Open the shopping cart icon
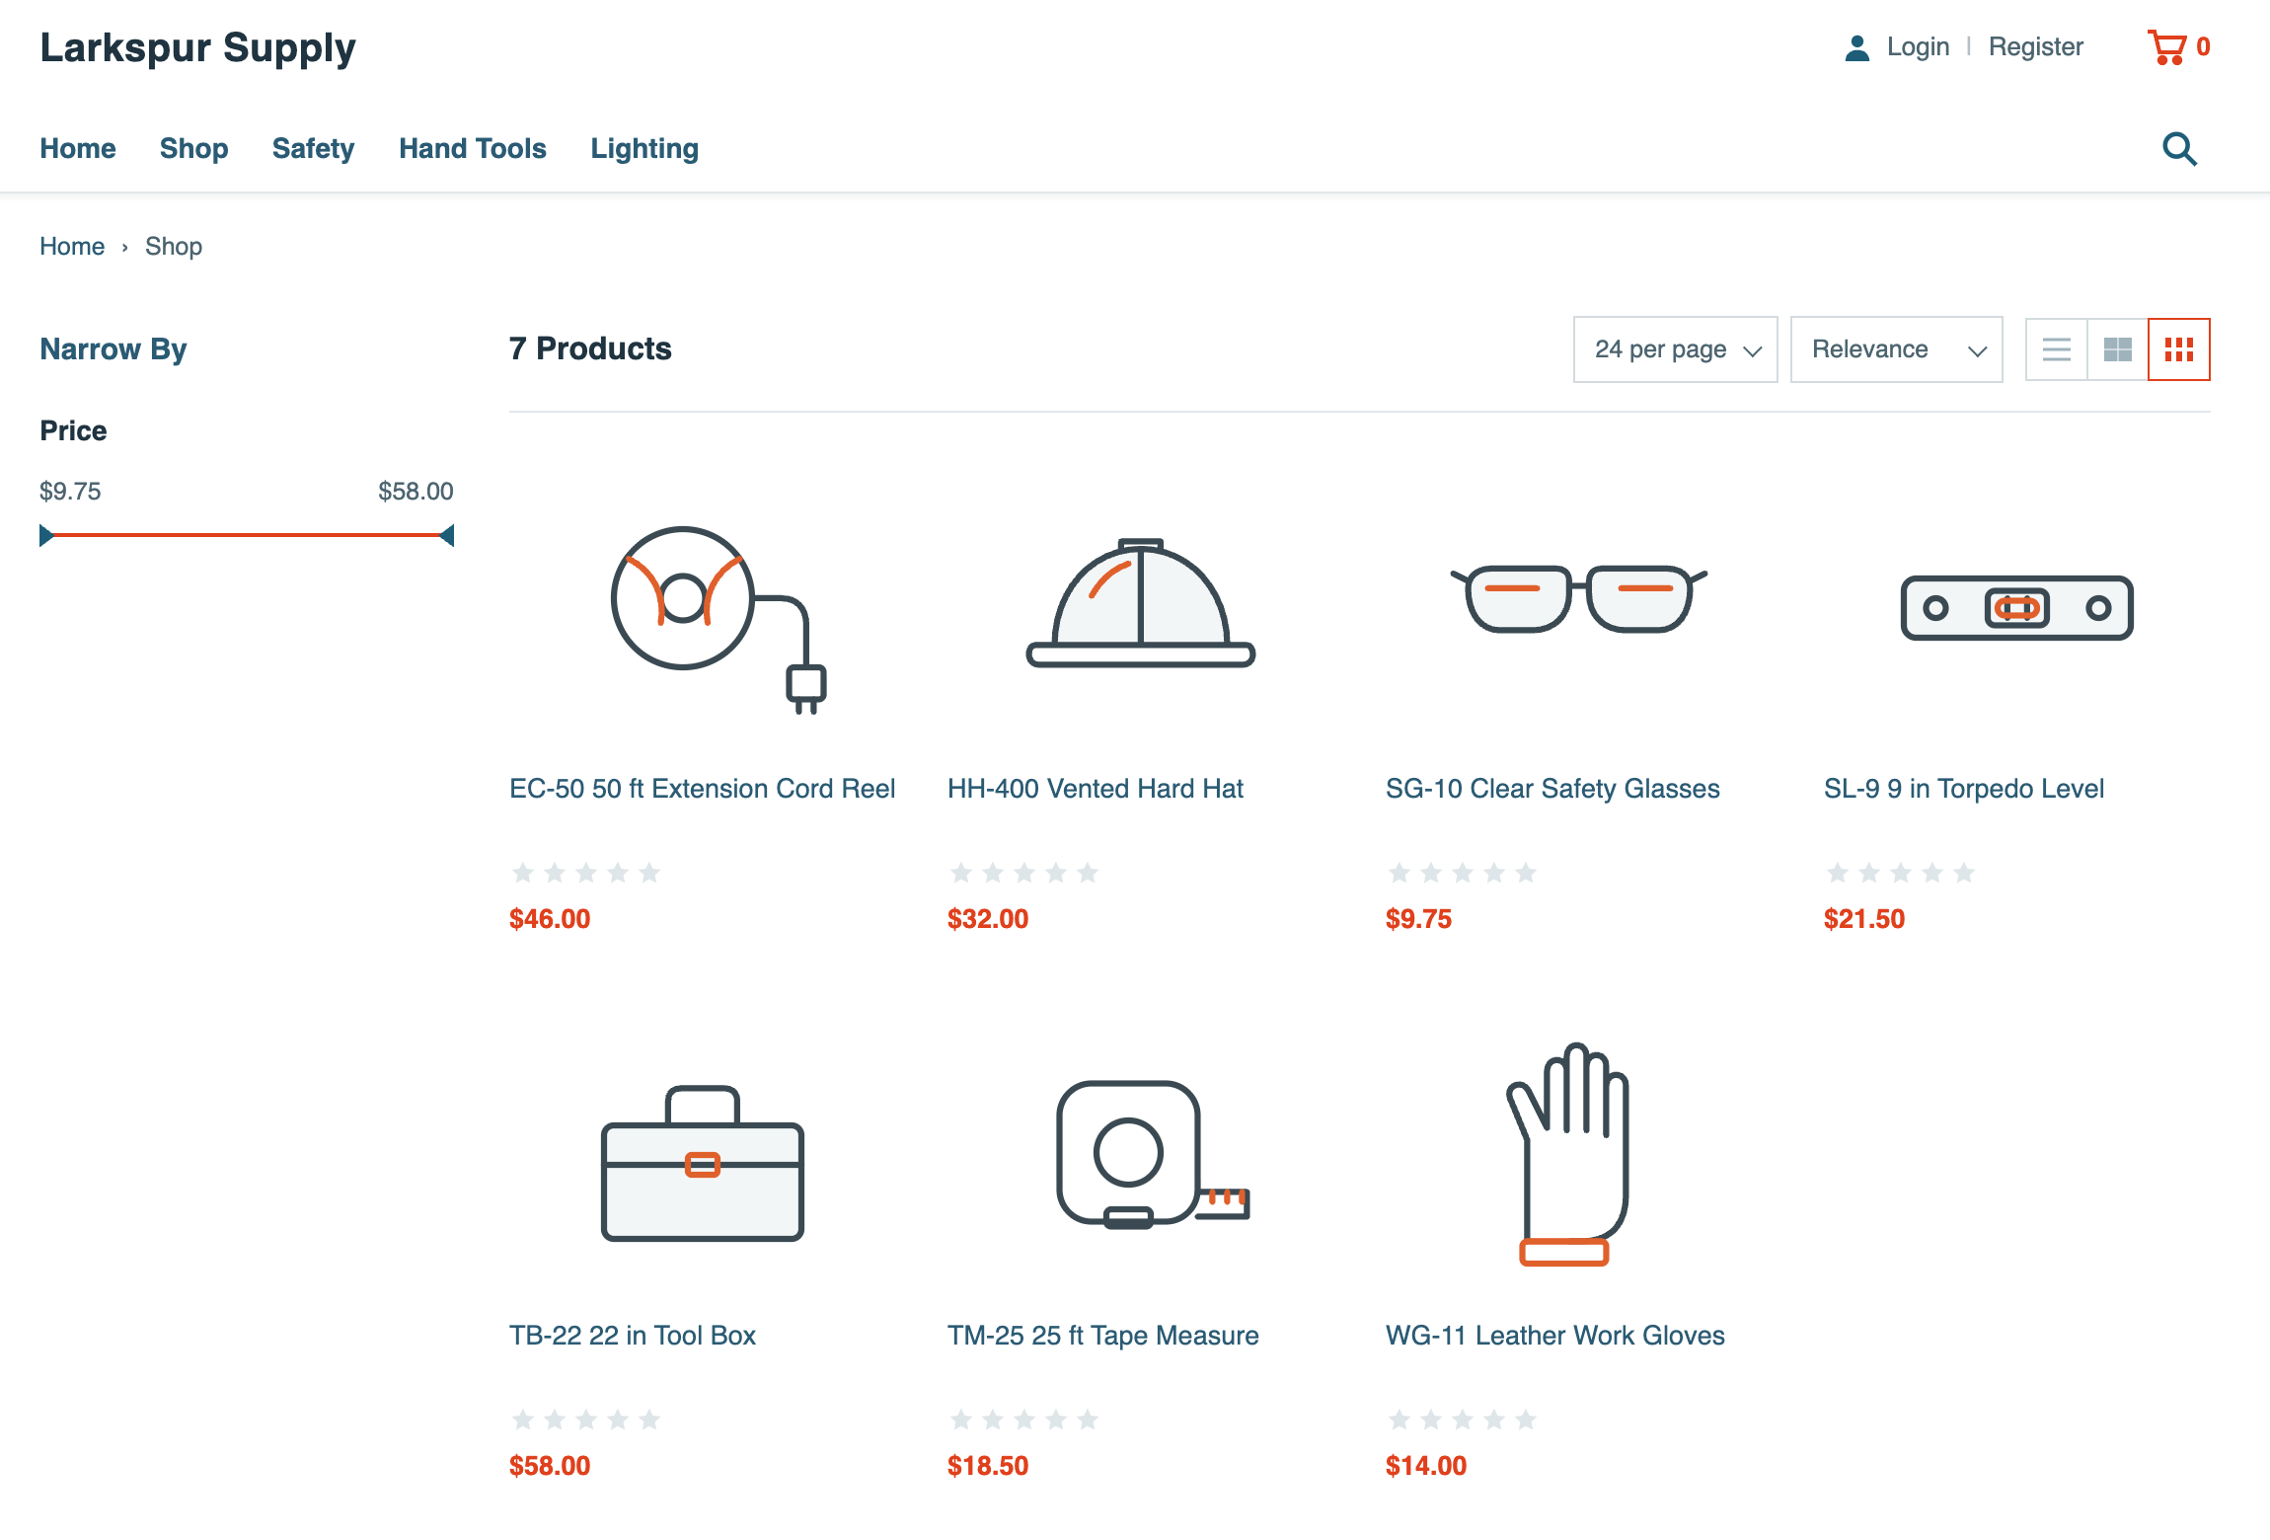 click(2167, 47)
